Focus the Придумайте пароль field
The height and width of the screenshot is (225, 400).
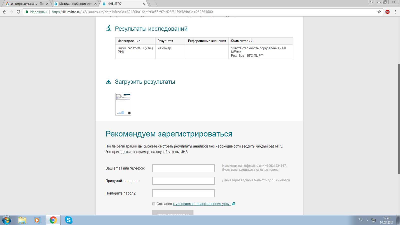click(x=183, y=181)
